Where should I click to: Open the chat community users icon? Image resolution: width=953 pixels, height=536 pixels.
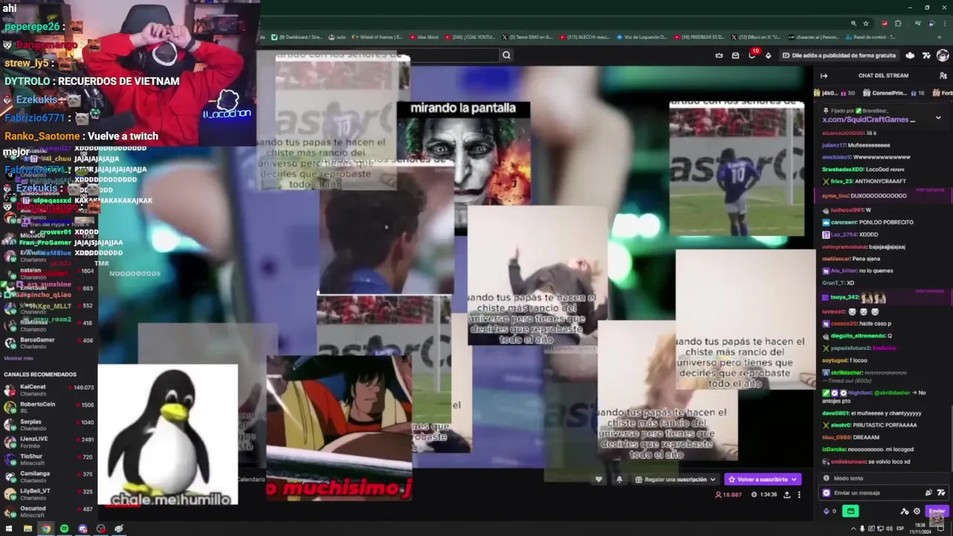(x=943, y=75)
